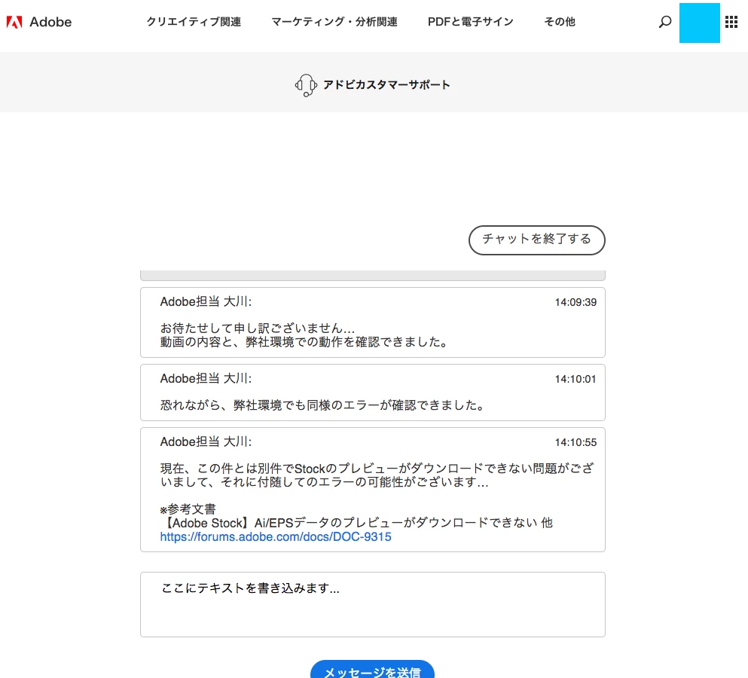Click sender name on 14:10:55 message
The height and width of the screenshot is (678, 748).
click(x=206, y=442)
